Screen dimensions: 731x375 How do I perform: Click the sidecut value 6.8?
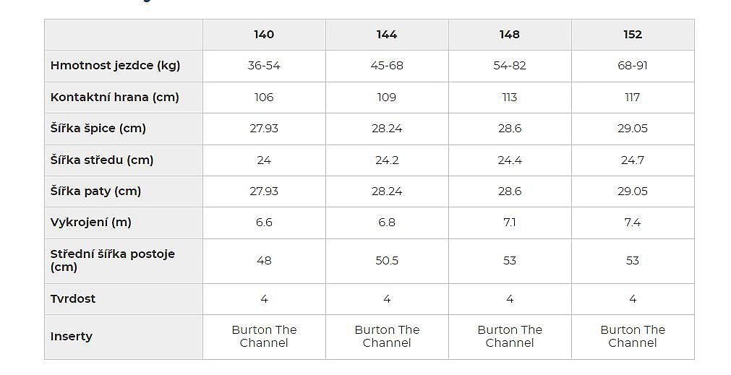387,223
